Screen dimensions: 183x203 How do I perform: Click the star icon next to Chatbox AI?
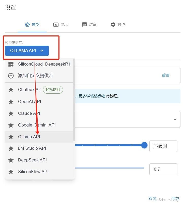pos(11,90)
